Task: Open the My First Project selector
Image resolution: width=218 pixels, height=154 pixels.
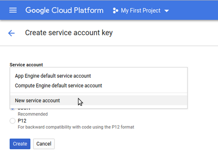Action: point(141,11)
